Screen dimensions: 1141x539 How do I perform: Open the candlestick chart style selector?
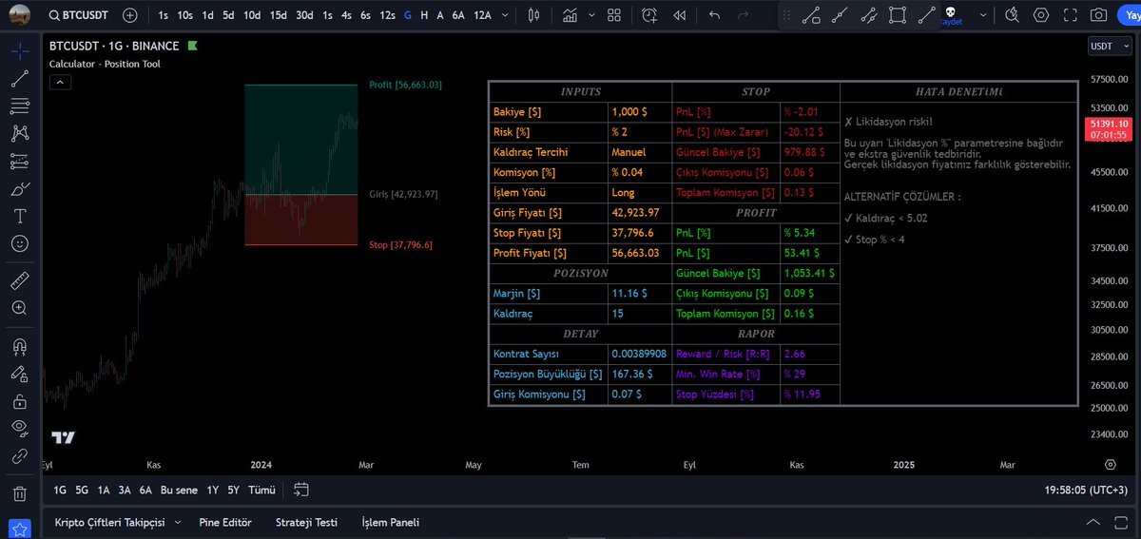(x=532, y=15)
